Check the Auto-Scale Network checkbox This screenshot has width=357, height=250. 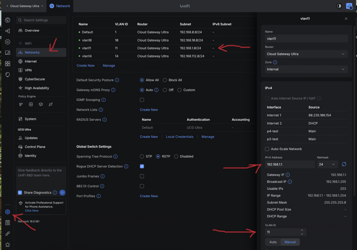coord(267,149)
